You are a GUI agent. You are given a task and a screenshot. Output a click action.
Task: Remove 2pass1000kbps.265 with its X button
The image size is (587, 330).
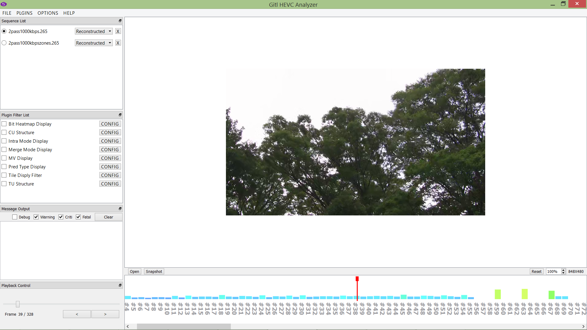[118, 31]
